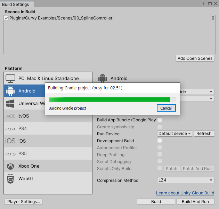
Task: Select the PS4 platform row
Action: coord(48,128)
